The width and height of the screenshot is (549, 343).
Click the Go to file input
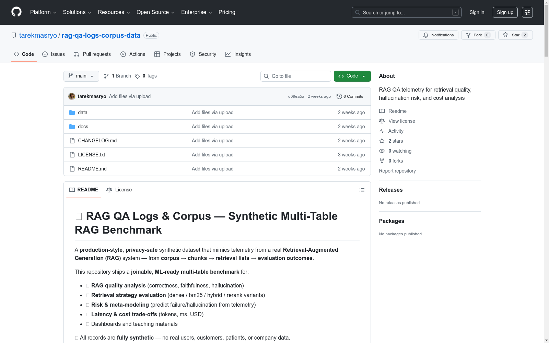coord(296,76)
